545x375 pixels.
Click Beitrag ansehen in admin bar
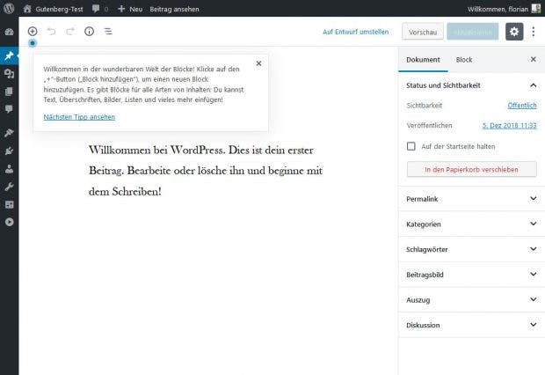174,9
